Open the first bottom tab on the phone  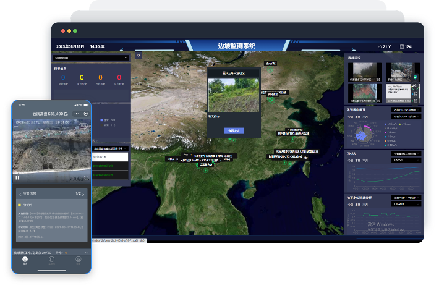tap(25, 260)
